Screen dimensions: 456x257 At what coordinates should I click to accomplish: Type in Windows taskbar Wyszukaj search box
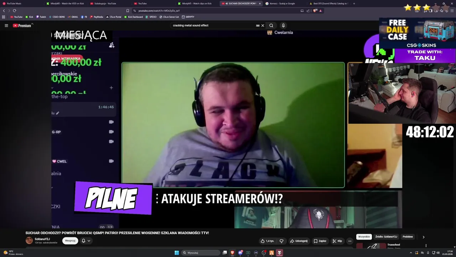(x=200, y=253)
